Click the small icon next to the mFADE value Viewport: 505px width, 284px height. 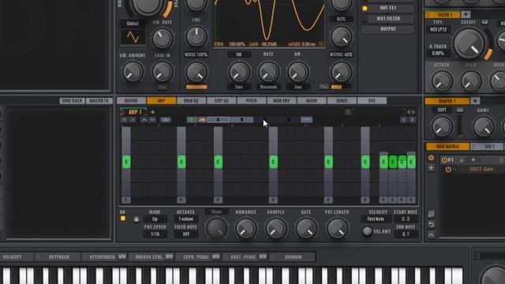(321, 44)
